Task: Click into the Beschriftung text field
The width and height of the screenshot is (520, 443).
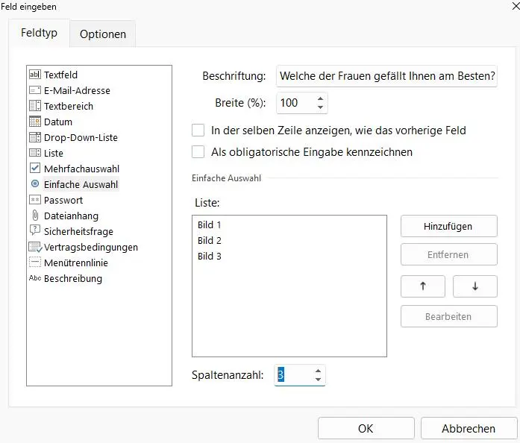Action: (386, 77)
